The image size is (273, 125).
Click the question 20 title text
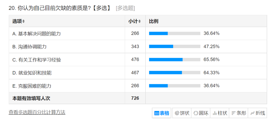point(60,8)
